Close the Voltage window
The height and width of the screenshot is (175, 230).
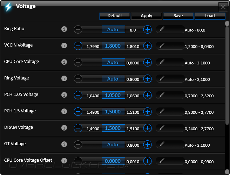click(223, 7)
